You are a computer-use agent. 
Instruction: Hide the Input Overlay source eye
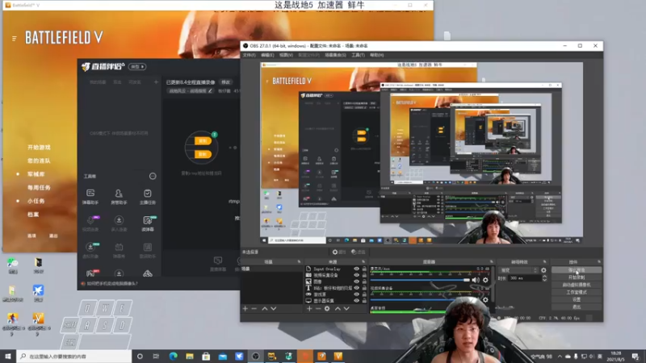[356, 269]
